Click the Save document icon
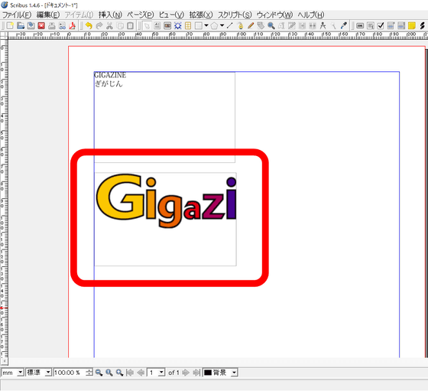The width and height of the screenshot is (428, 391). coord(31,26)
